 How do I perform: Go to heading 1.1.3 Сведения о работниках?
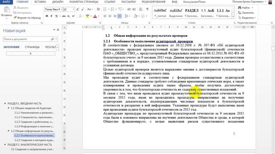tap(34, 121)
